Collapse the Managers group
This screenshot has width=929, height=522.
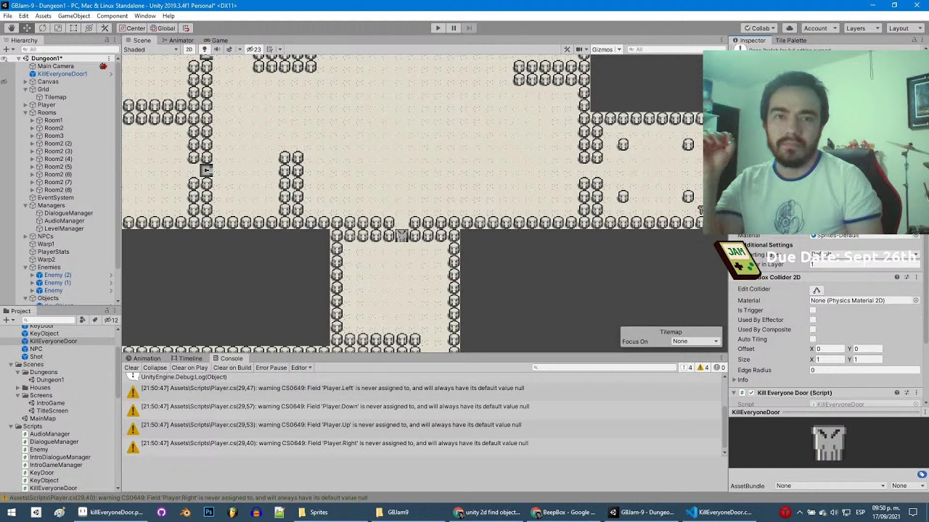click(25, 205)
